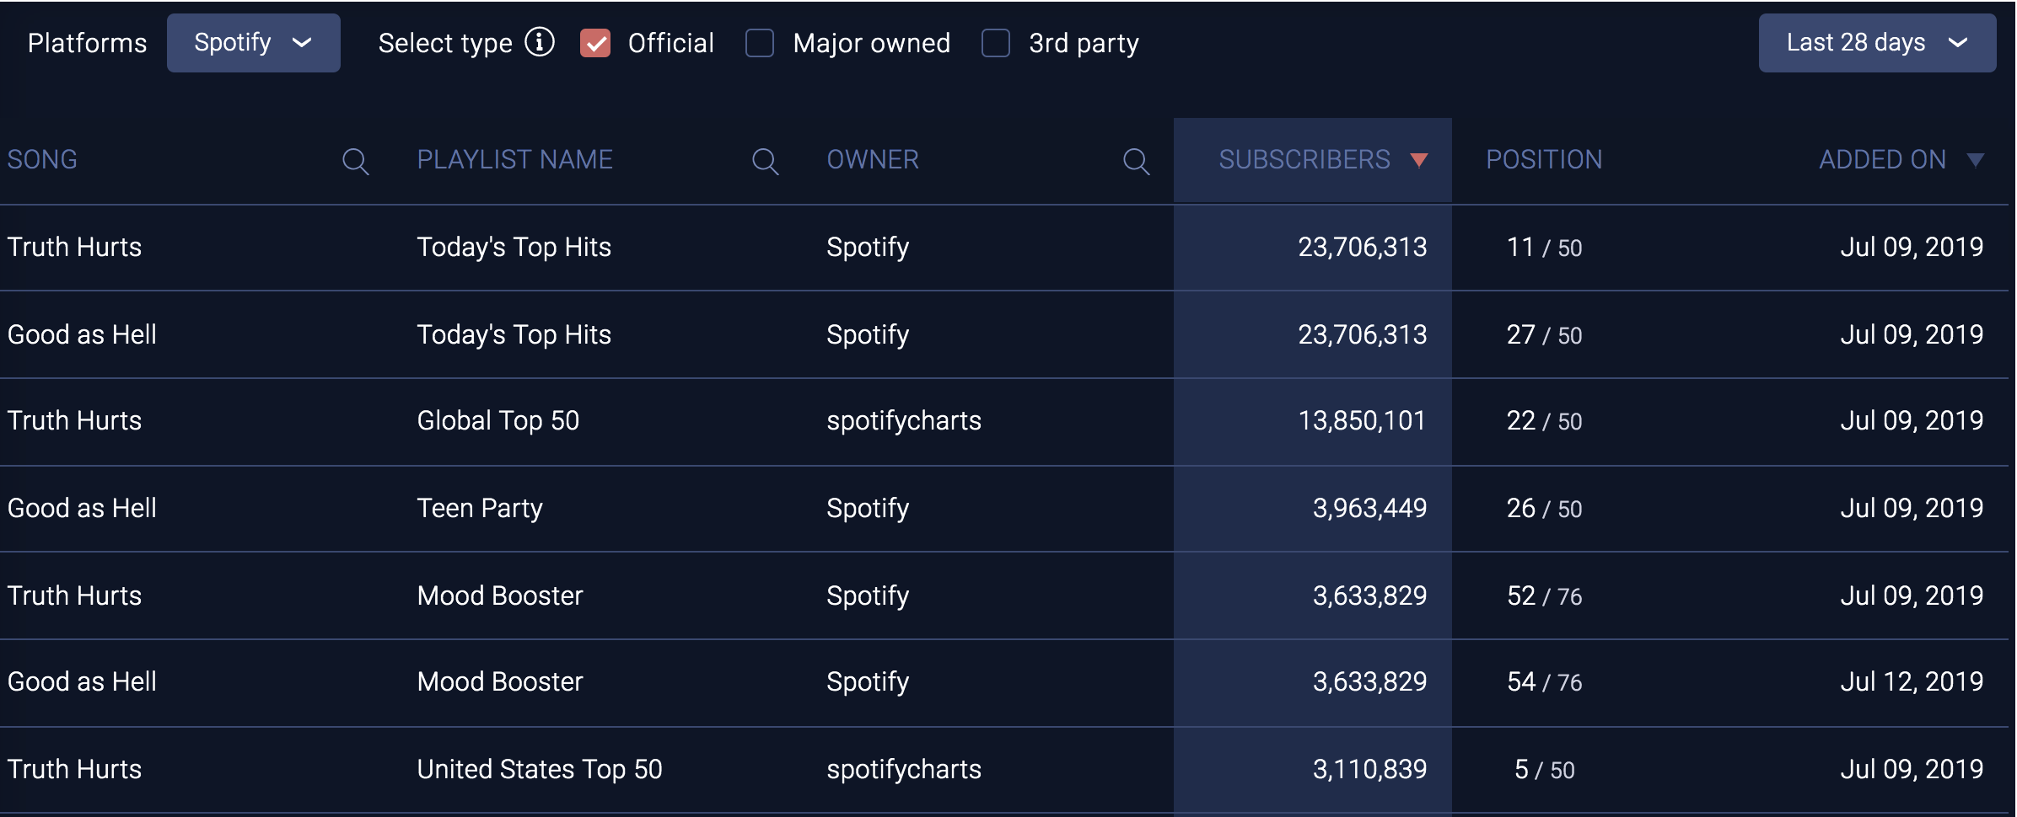Click position 22 / 50
The width and height of the screenshot is (2017, 817).
click(x=1544, y=420)
